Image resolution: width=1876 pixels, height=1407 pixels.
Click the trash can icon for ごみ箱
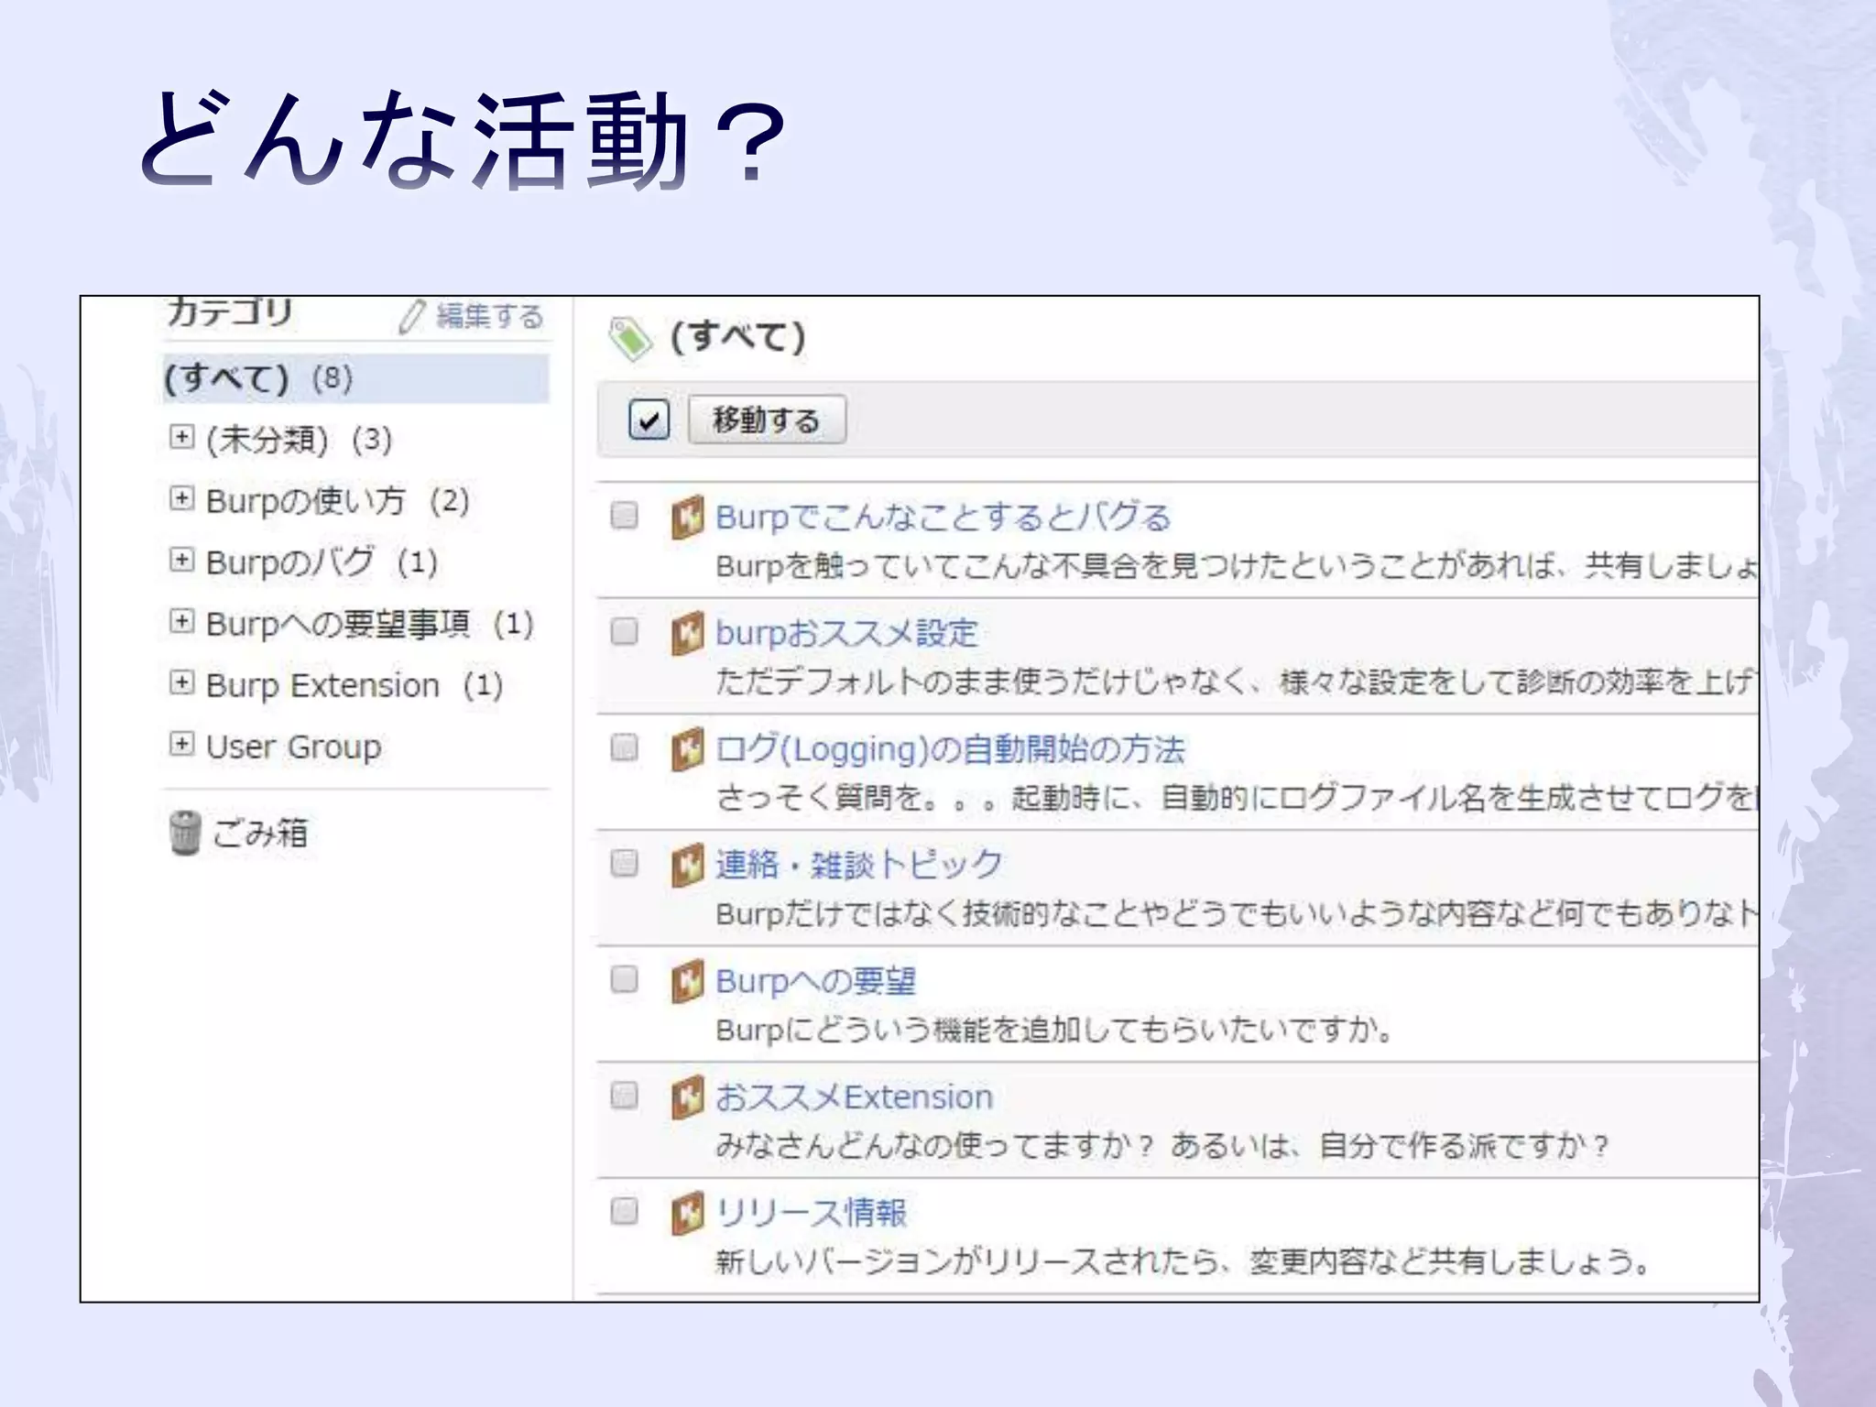(184, 833)
